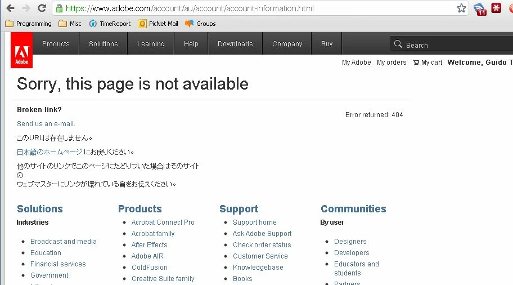Open the Creative Suite family link
513x285 pixels.
[x=163, y=278]
